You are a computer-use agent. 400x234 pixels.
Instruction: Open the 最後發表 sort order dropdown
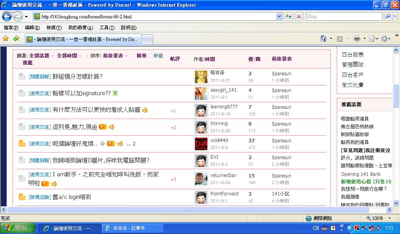[x=115, y=56]
